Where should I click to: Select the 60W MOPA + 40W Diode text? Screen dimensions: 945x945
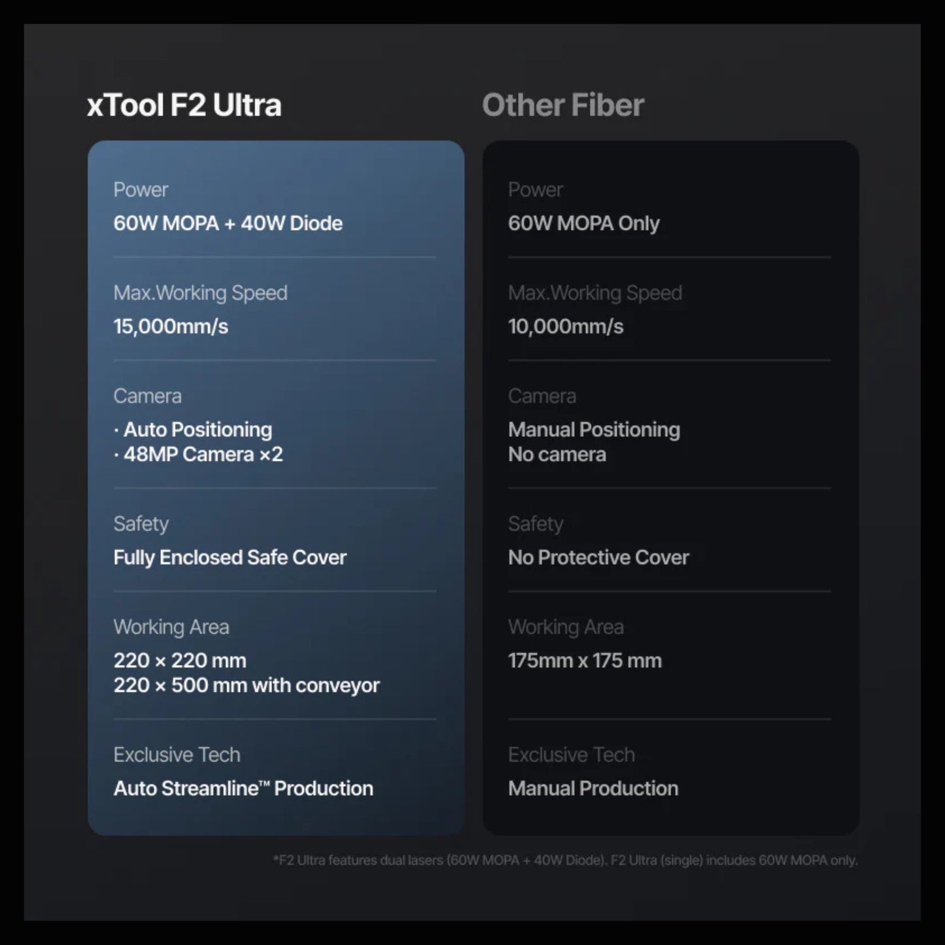(228, 223)
